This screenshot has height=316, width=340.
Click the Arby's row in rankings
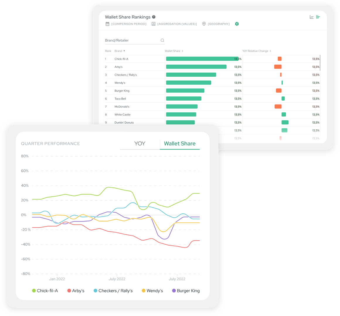point(212,67)
